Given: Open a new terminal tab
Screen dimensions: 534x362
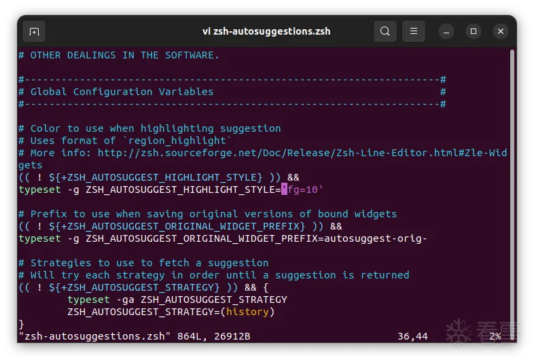Looking at the screenshot, I should coord(34,32).
